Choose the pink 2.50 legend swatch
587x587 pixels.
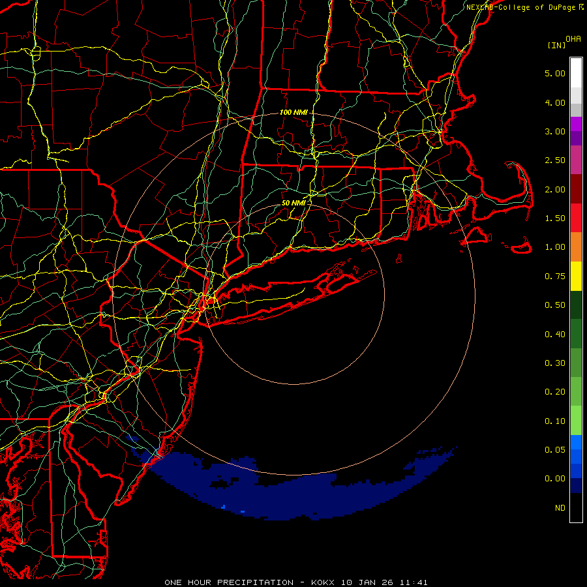coord(576,160)
